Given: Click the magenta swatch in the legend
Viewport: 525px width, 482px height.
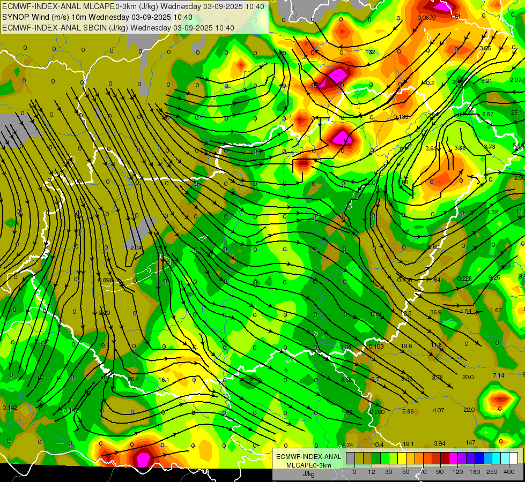Looking at the screenshot, I should pyautogui.click(x=453, y=458).
